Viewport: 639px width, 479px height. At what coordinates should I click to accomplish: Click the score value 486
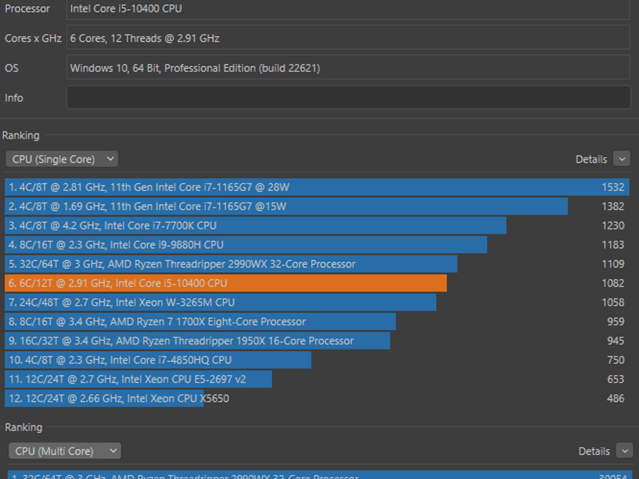[616, 398]
